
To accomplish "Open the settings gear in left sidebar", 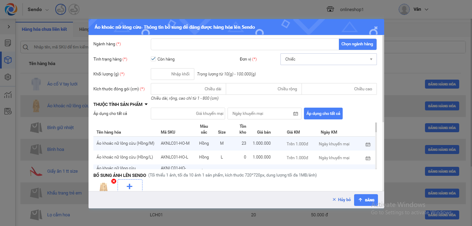I will (8, 77).
